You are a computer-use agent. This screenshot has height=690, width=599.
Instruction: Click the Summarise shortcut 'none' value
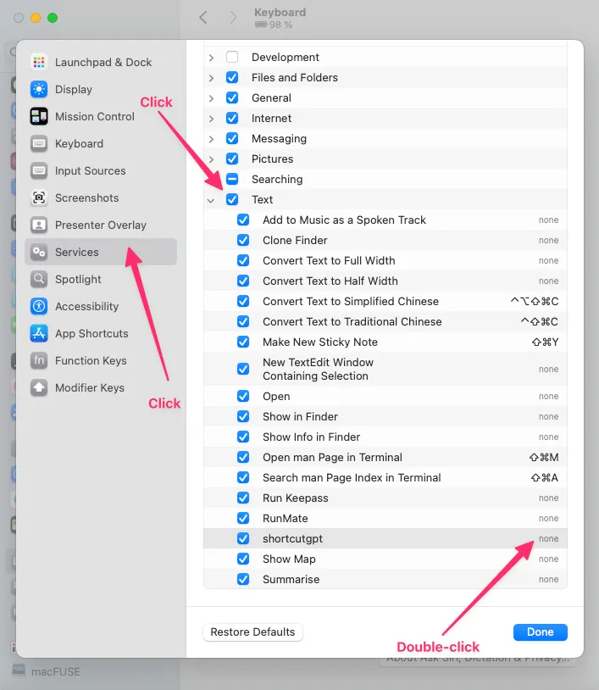[x=548, y=579]
